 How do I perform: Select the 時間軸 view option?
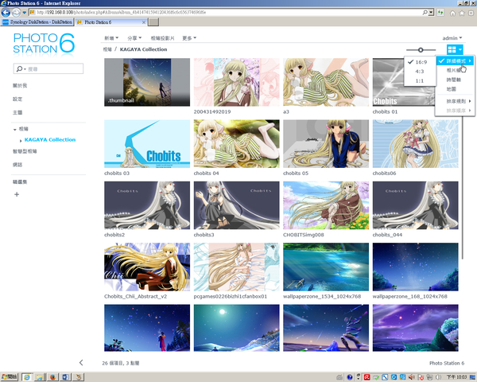(455, 80)
